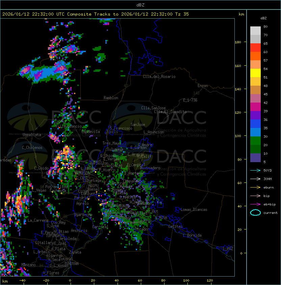Image resolution: width=281 pixels, height=285 pixels.
Task: Click the 'La_Carrera' map label
Action: coord(38,220)
